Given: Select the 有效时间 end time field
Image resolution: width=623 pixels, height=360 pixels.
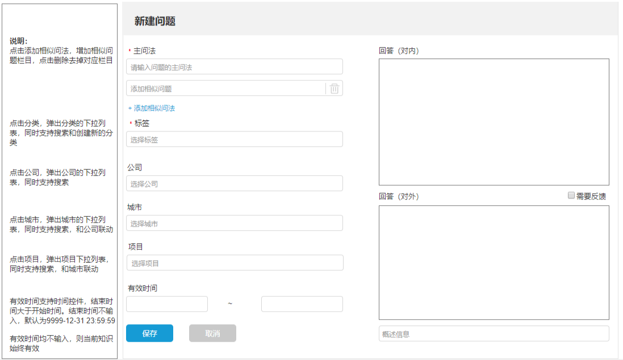Looking at the screenshot, I should click(x=302, y=304).
